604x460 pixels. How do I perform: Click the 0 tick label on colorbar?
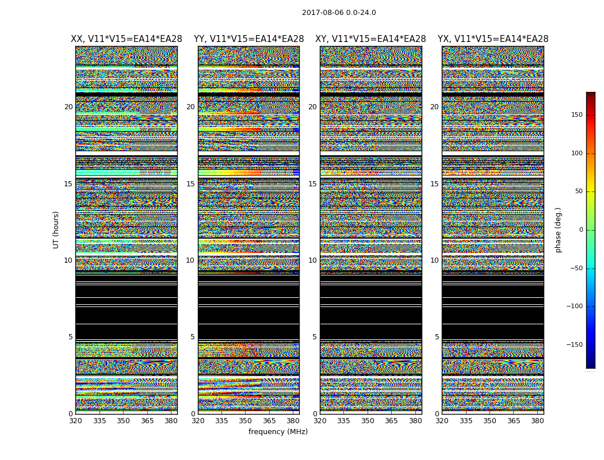(x=580, y=230)
